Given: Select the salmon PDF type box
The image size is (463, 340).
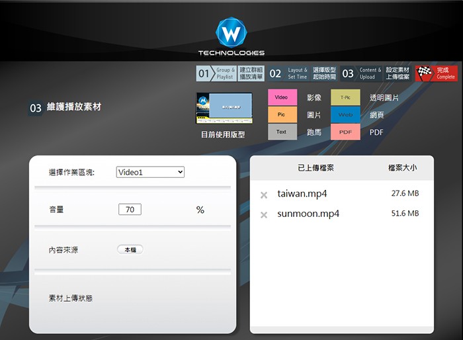Looking at the screenshot, I should point(345,132).
